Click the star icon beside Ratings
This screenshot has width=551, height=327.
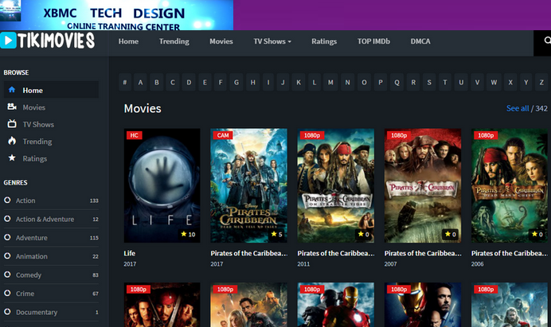(x=12, y=158)
